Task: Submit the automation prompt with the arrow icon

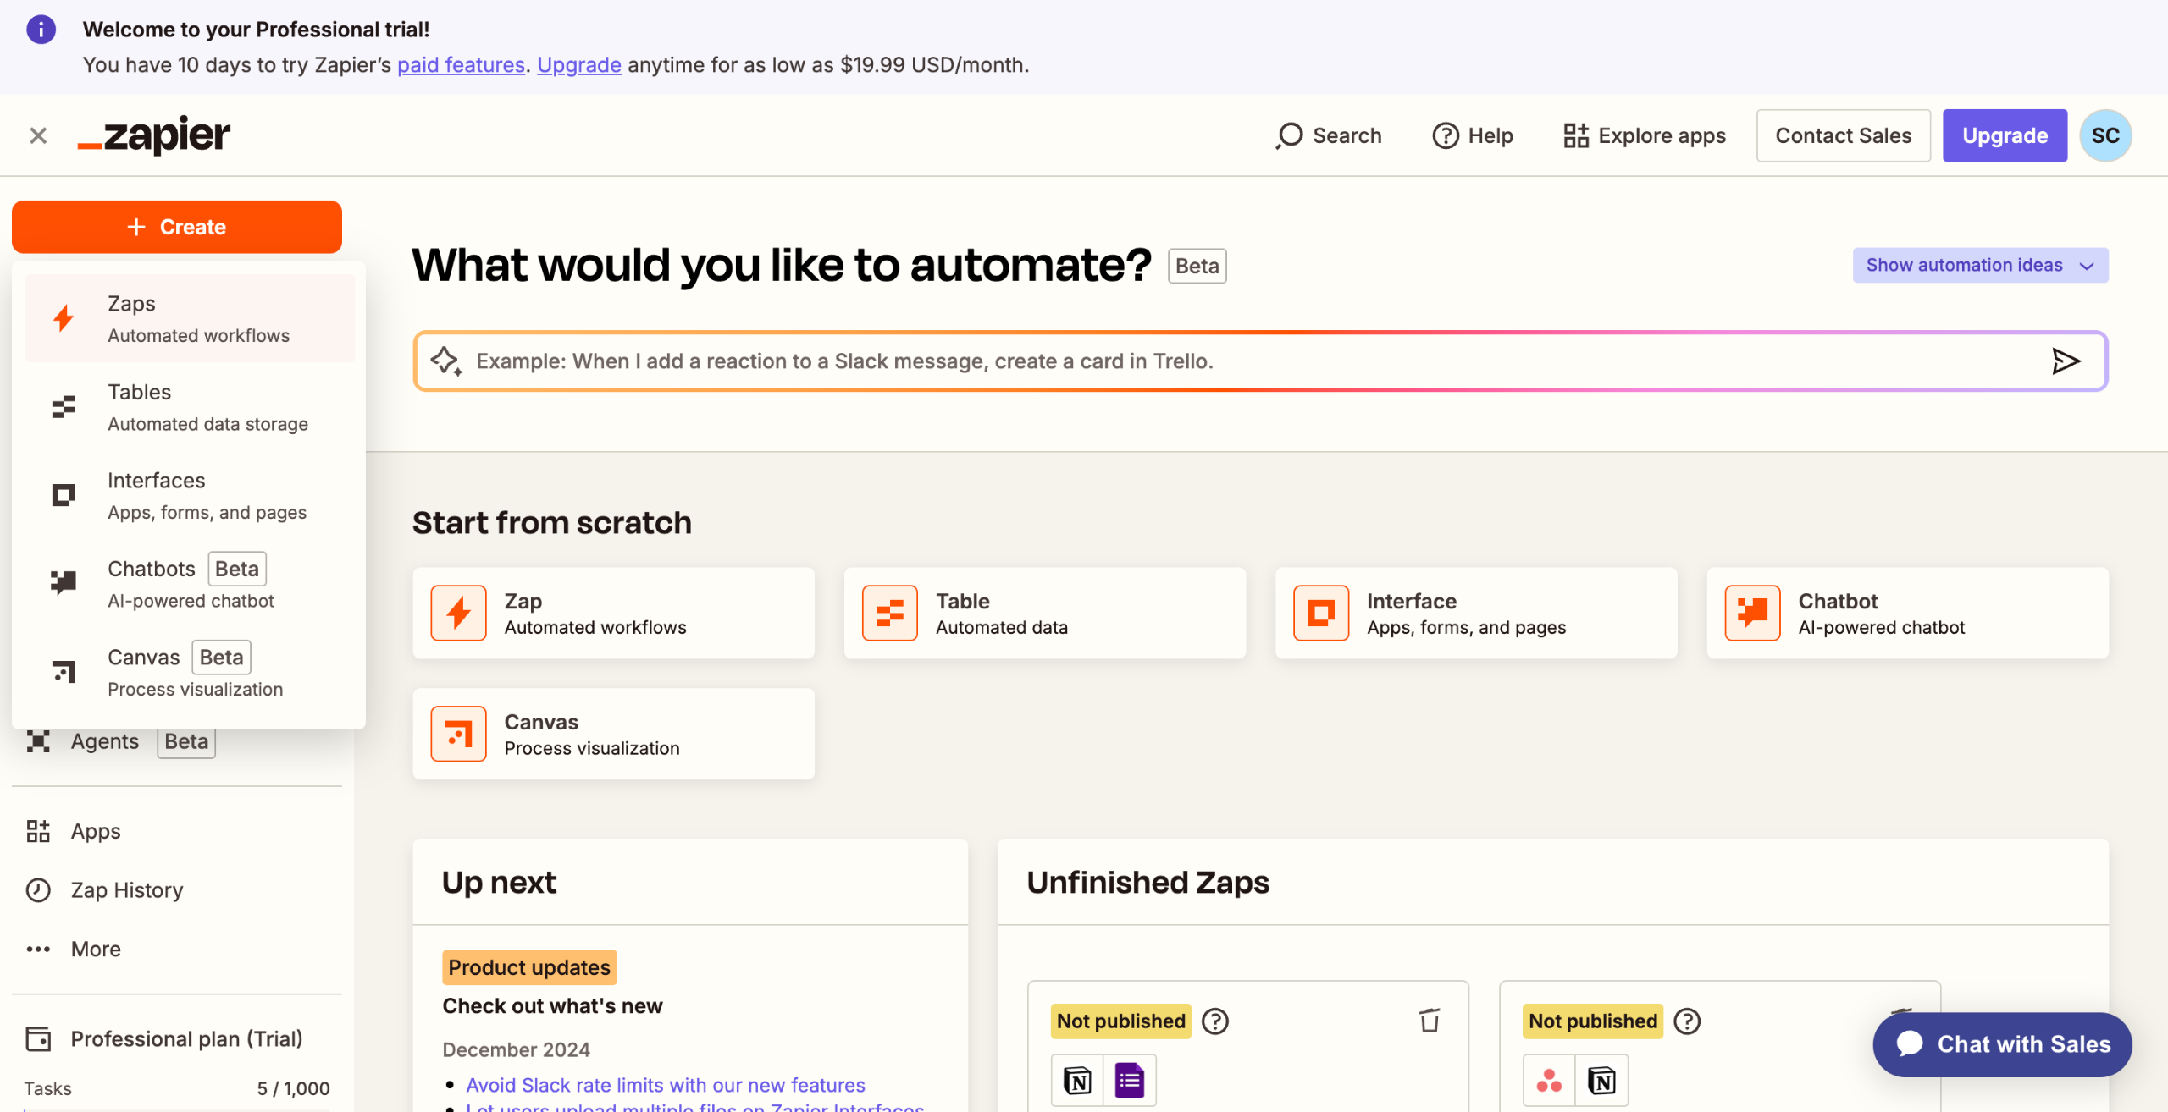Action: coord(2066,361)
